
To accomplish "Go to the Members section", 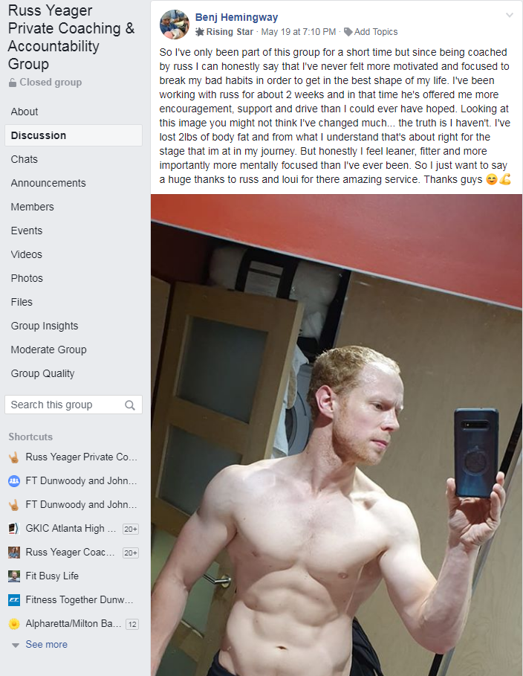I will click(x=32, y=207).
